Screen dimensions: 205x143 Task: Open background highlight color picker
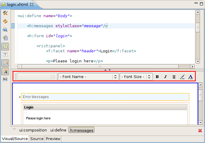pos(182,76)
